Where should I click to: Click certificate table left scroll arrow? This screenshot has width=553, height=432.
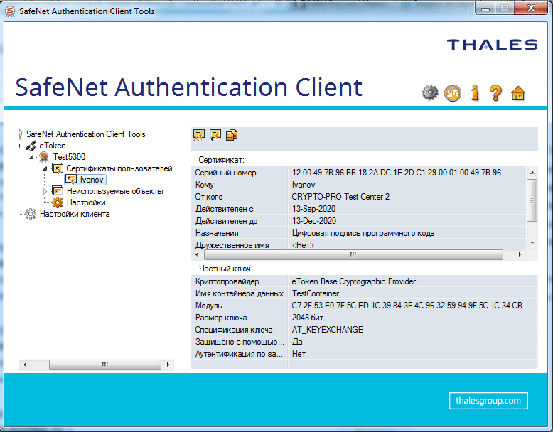197,254
